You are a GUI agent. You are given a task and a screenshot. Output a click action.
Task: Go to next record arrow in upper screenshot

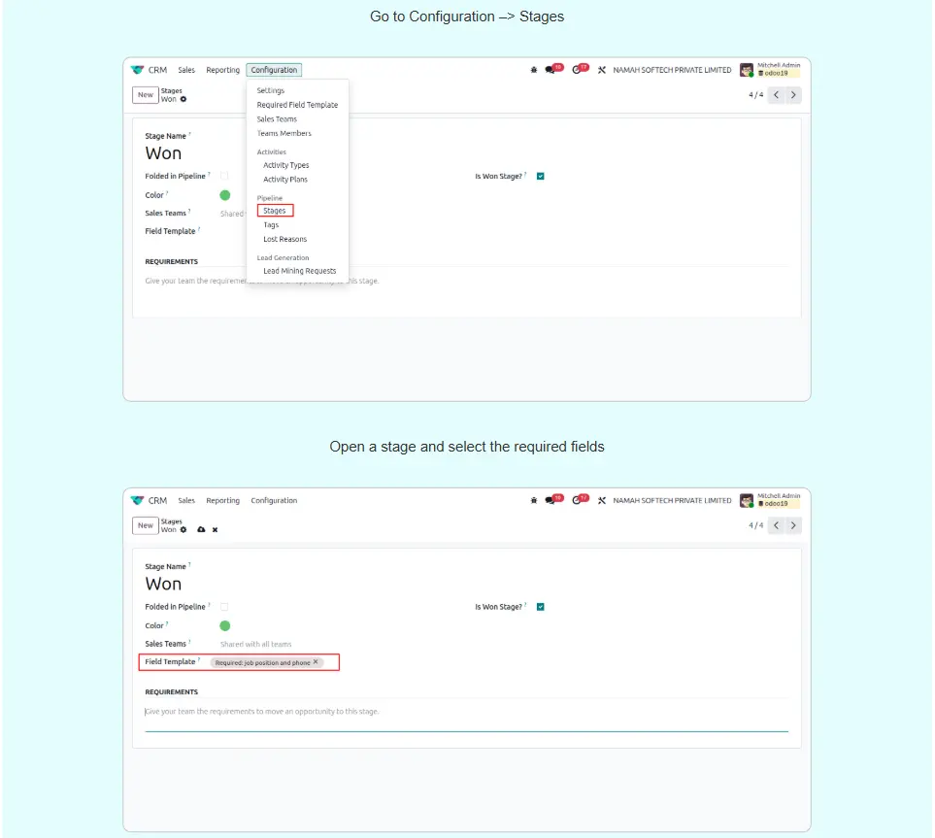pyautogui.click(x=794, y=94)
